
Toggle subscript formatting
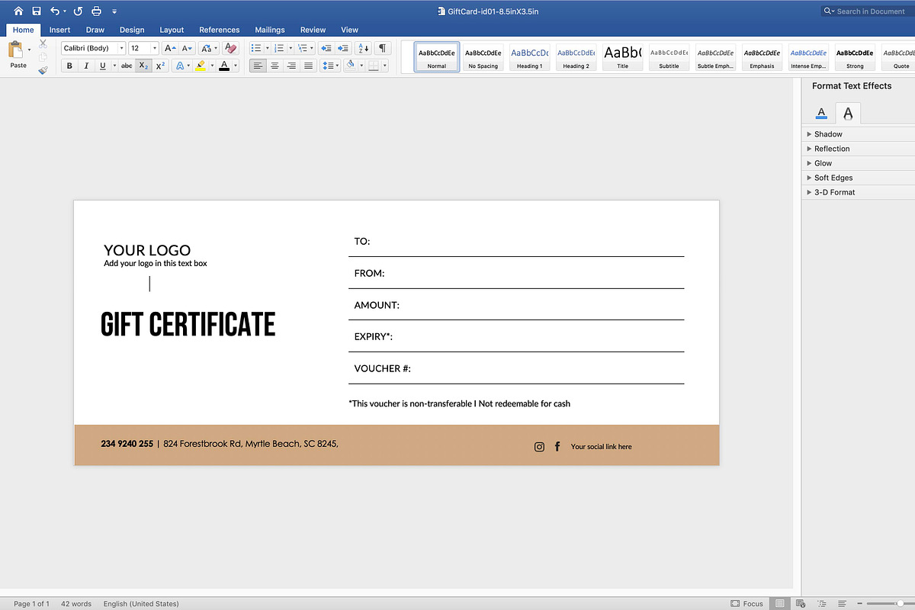click(x=144, y=66)
